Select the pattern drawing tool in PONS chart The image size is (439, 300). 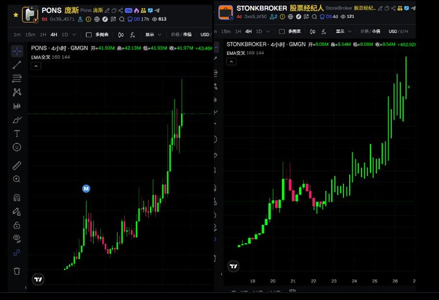tap(17, 92)
